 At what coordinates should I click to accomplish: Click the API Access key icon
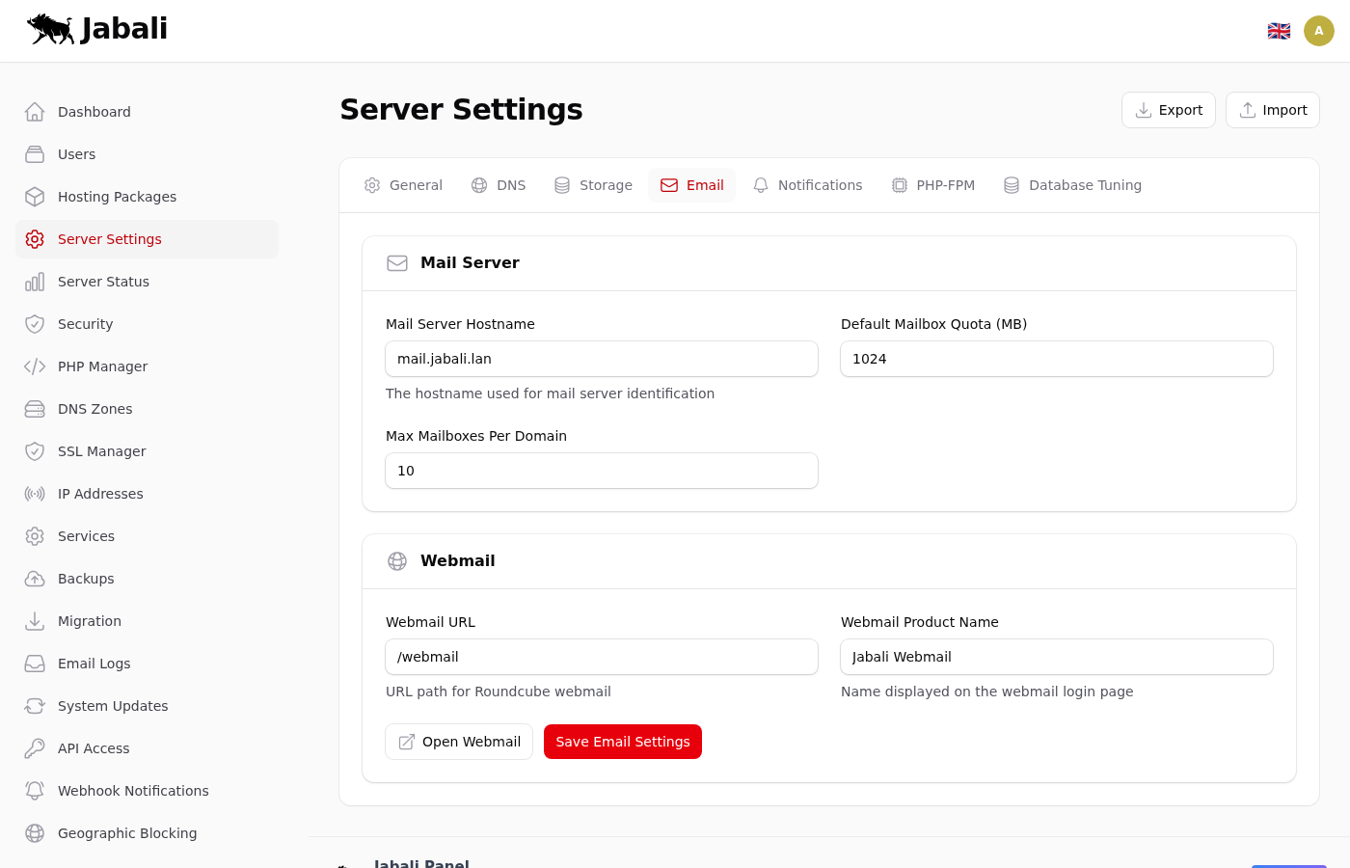coord(35,748)
